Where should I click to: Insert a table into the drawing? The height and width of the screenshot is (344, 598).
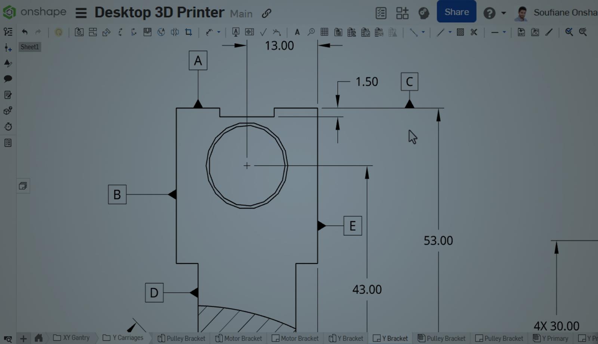click(x=324, y=32)
